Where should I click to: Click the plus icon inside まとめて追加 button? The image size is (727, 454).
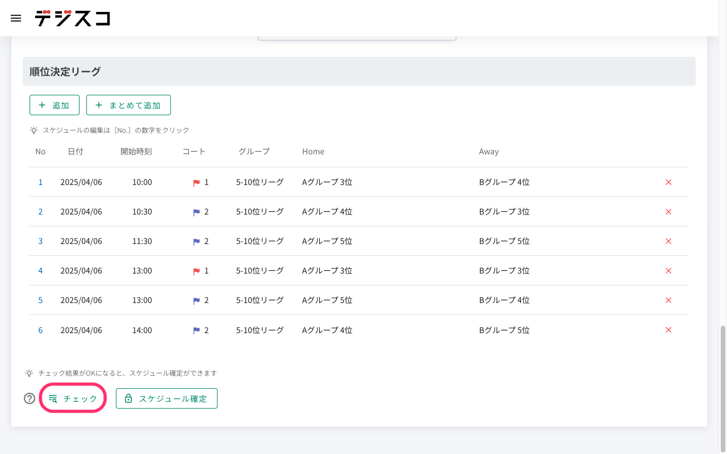point(99,104)
